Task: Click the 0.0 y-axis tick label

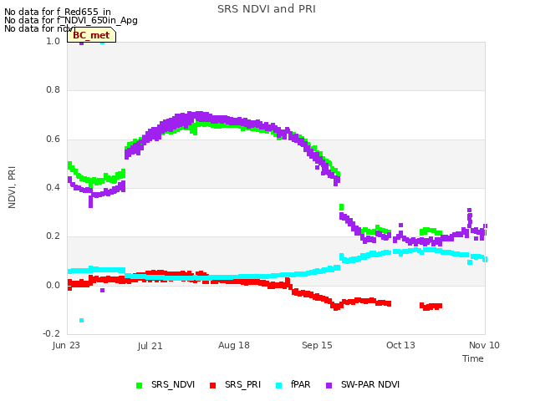Action: tap(53, 285)
